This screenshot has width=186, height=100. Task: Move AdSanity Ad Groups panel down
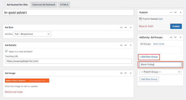point(175,37)
